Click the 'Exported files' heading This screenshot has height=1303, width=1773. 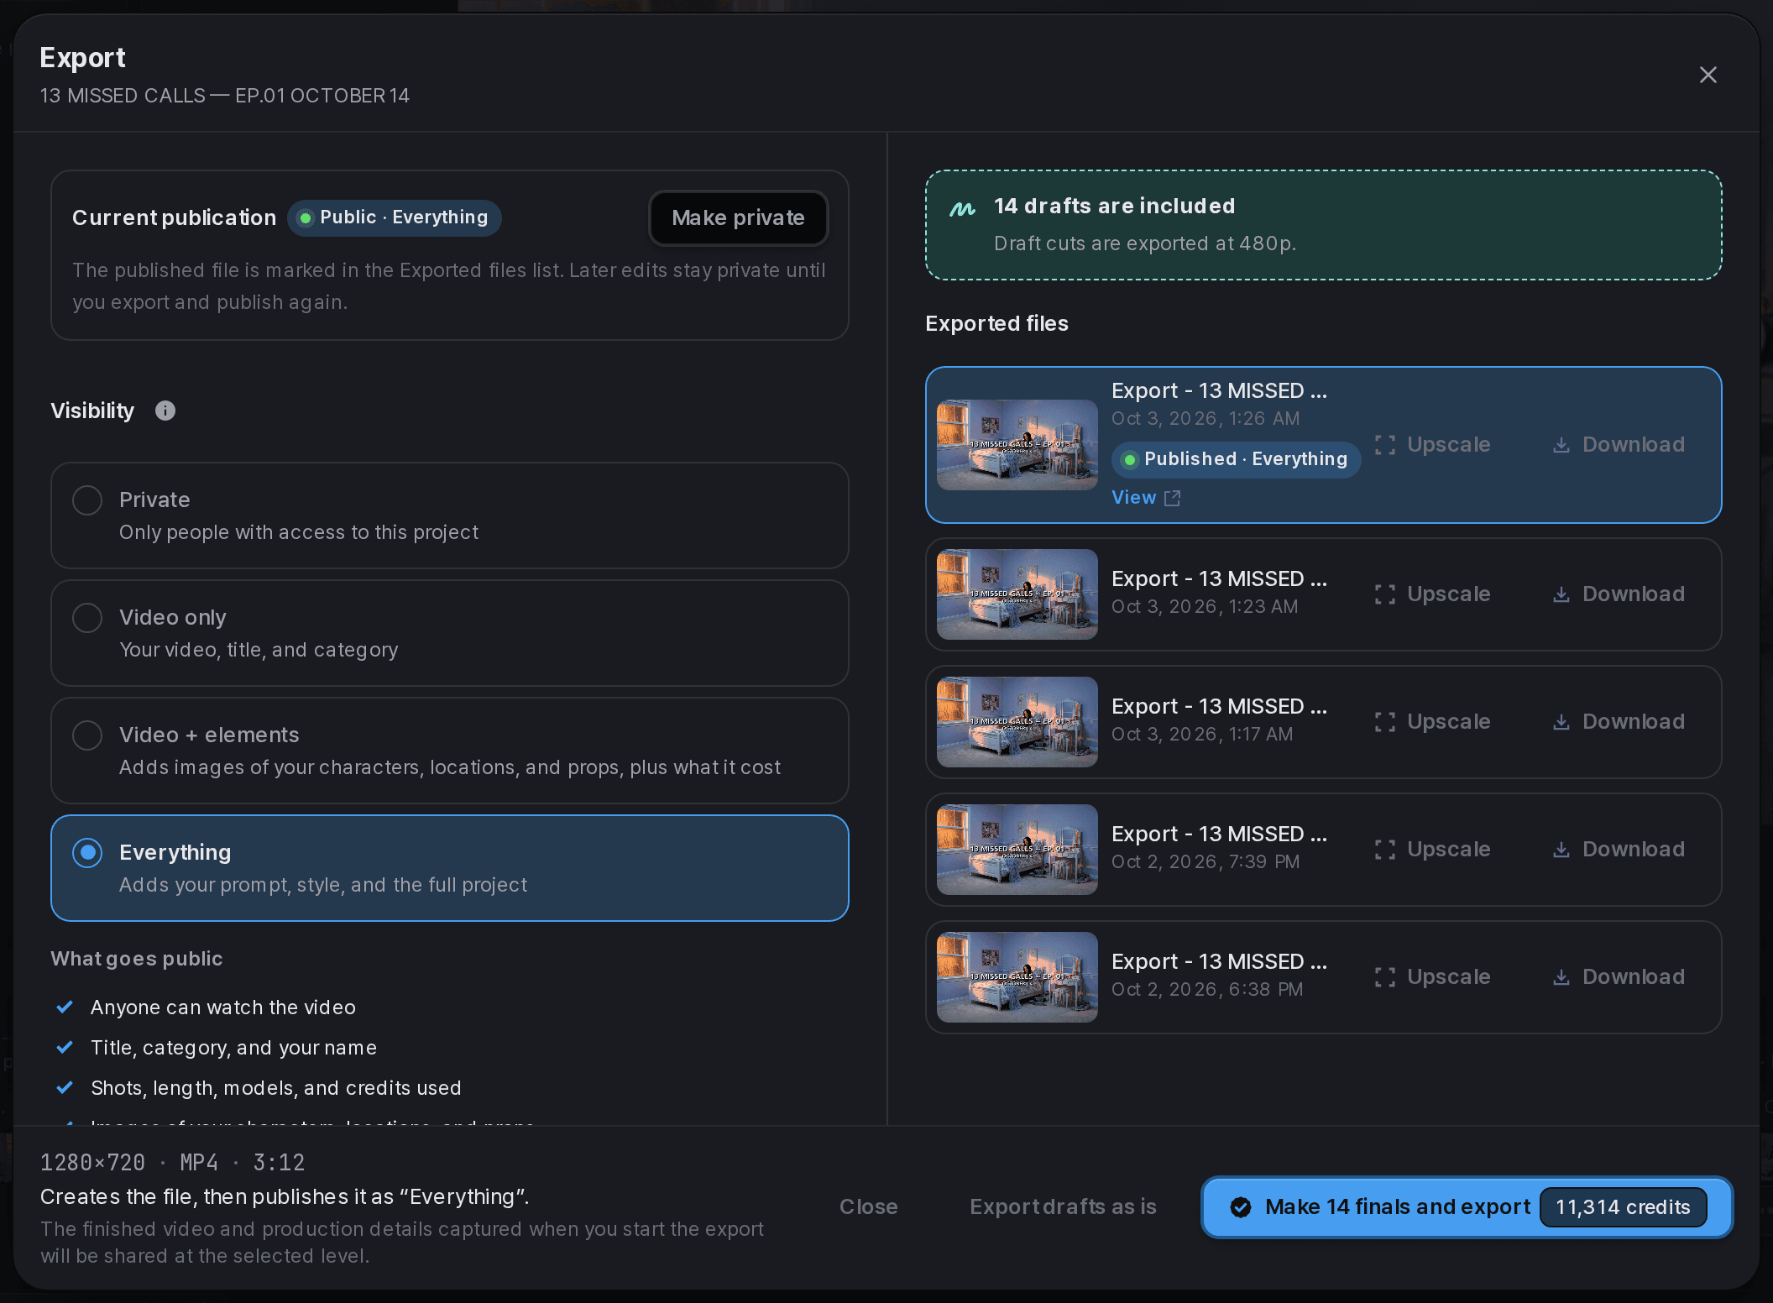tap(997, 323)
